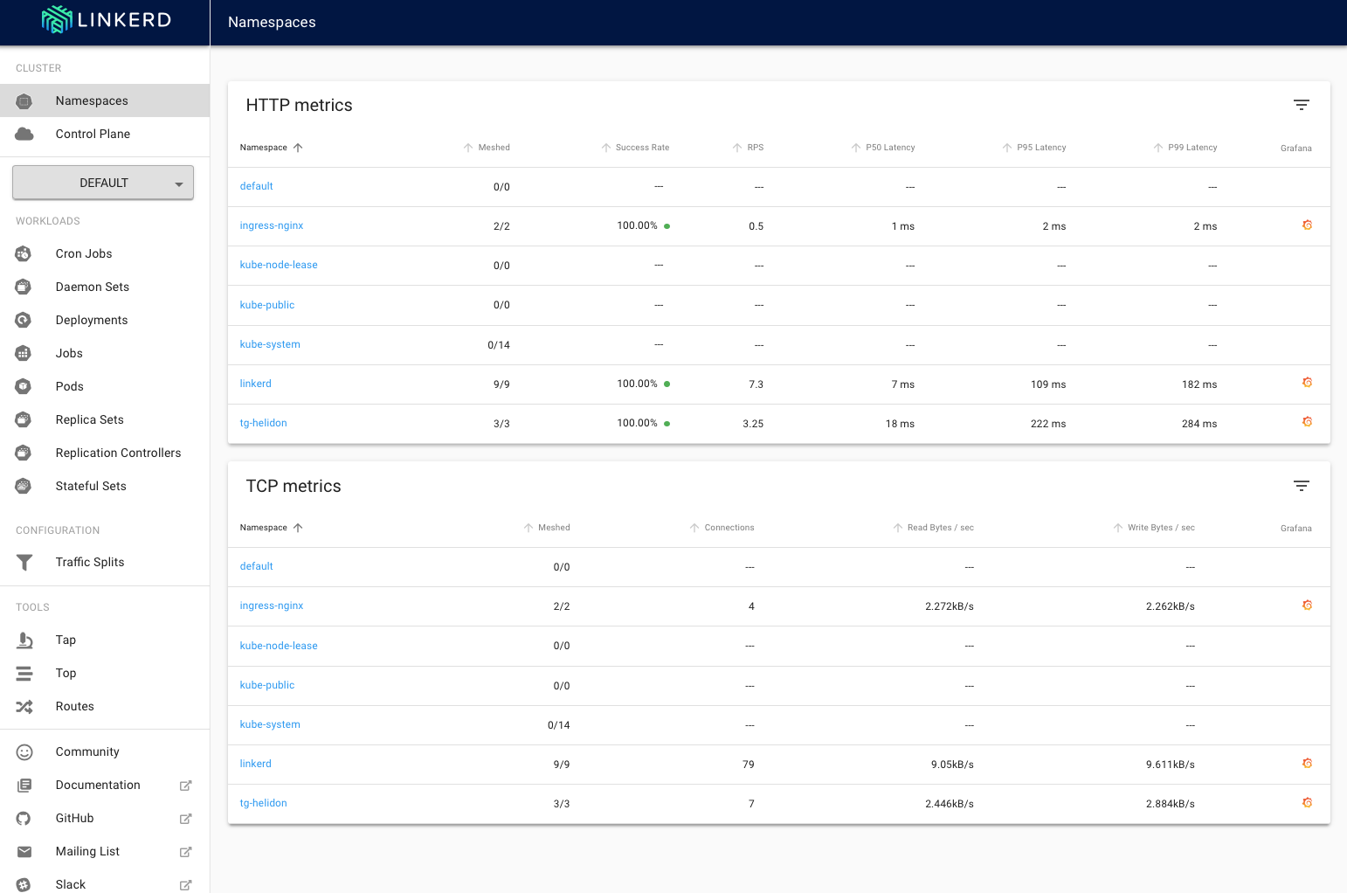Open the Tap tool
The image size is (1347, 893).
[105, 640]
